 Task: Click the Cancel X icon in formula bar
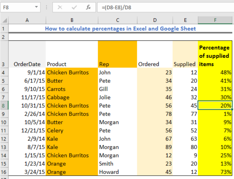point(60,7)
